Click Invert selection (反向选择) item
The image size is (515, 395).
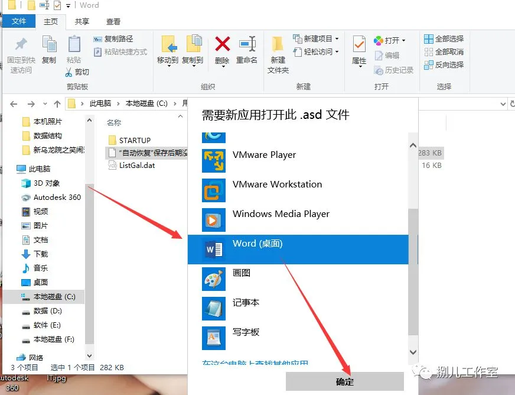pos(444,65)
